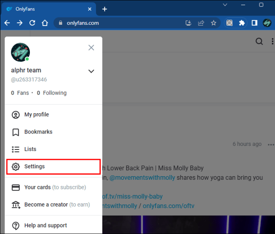Click the @movementswithmolly link
275x234 pixels.
[x=142, y=178]
